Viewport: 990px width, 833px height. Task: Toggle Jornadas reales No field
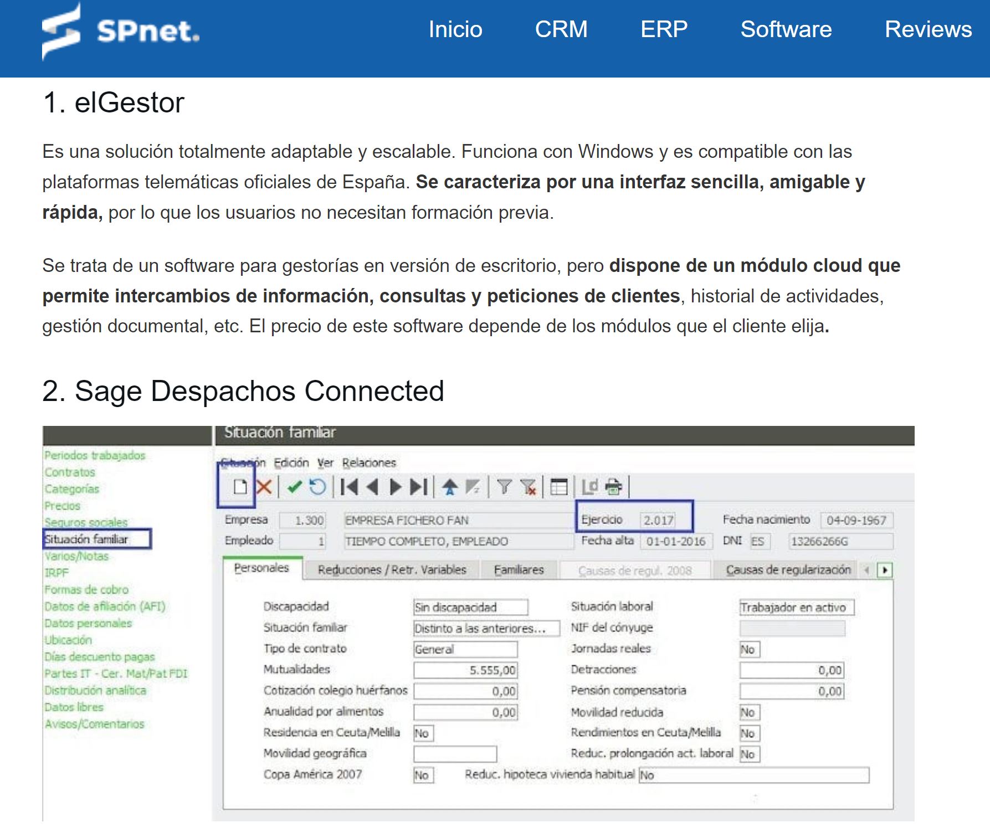coord(750,649)
